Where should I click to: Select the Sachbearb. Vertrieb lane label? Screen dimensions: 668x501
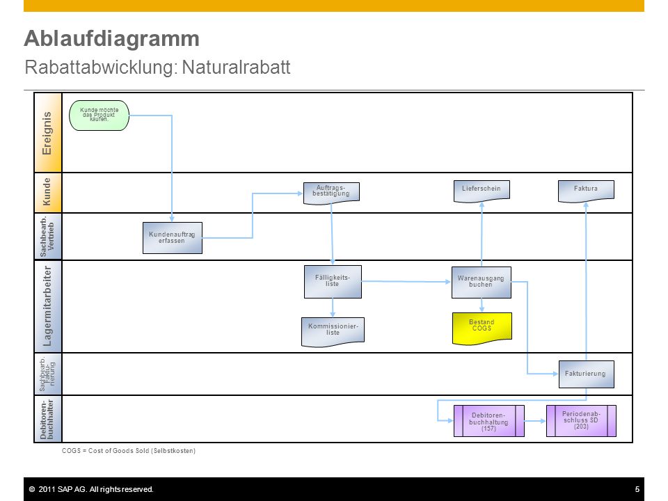tap(48, 237)
